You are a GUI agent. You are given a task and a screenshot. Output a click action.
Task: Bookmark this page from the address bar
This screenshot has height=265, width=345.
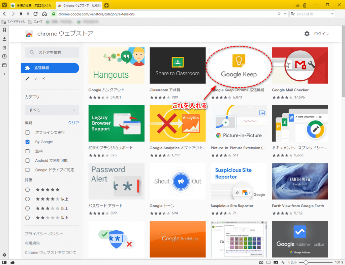pyautogui.click(x=279, y=14)
